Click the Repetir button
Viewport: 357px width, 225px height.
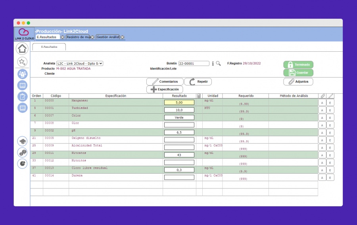(198, 81)
